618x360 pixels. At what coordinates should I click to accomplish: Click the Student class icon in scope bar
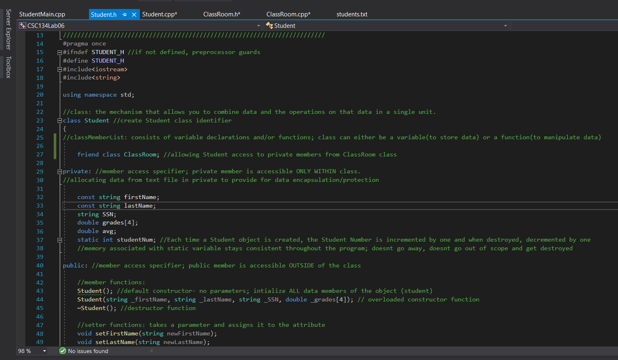tap(269, 25)
